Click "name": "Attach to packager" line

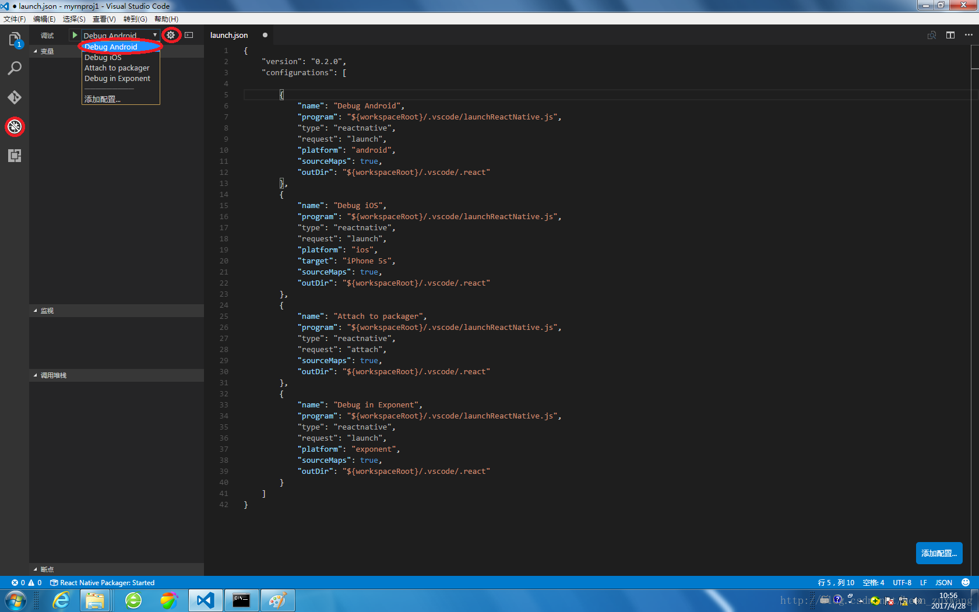coord(362,316)
